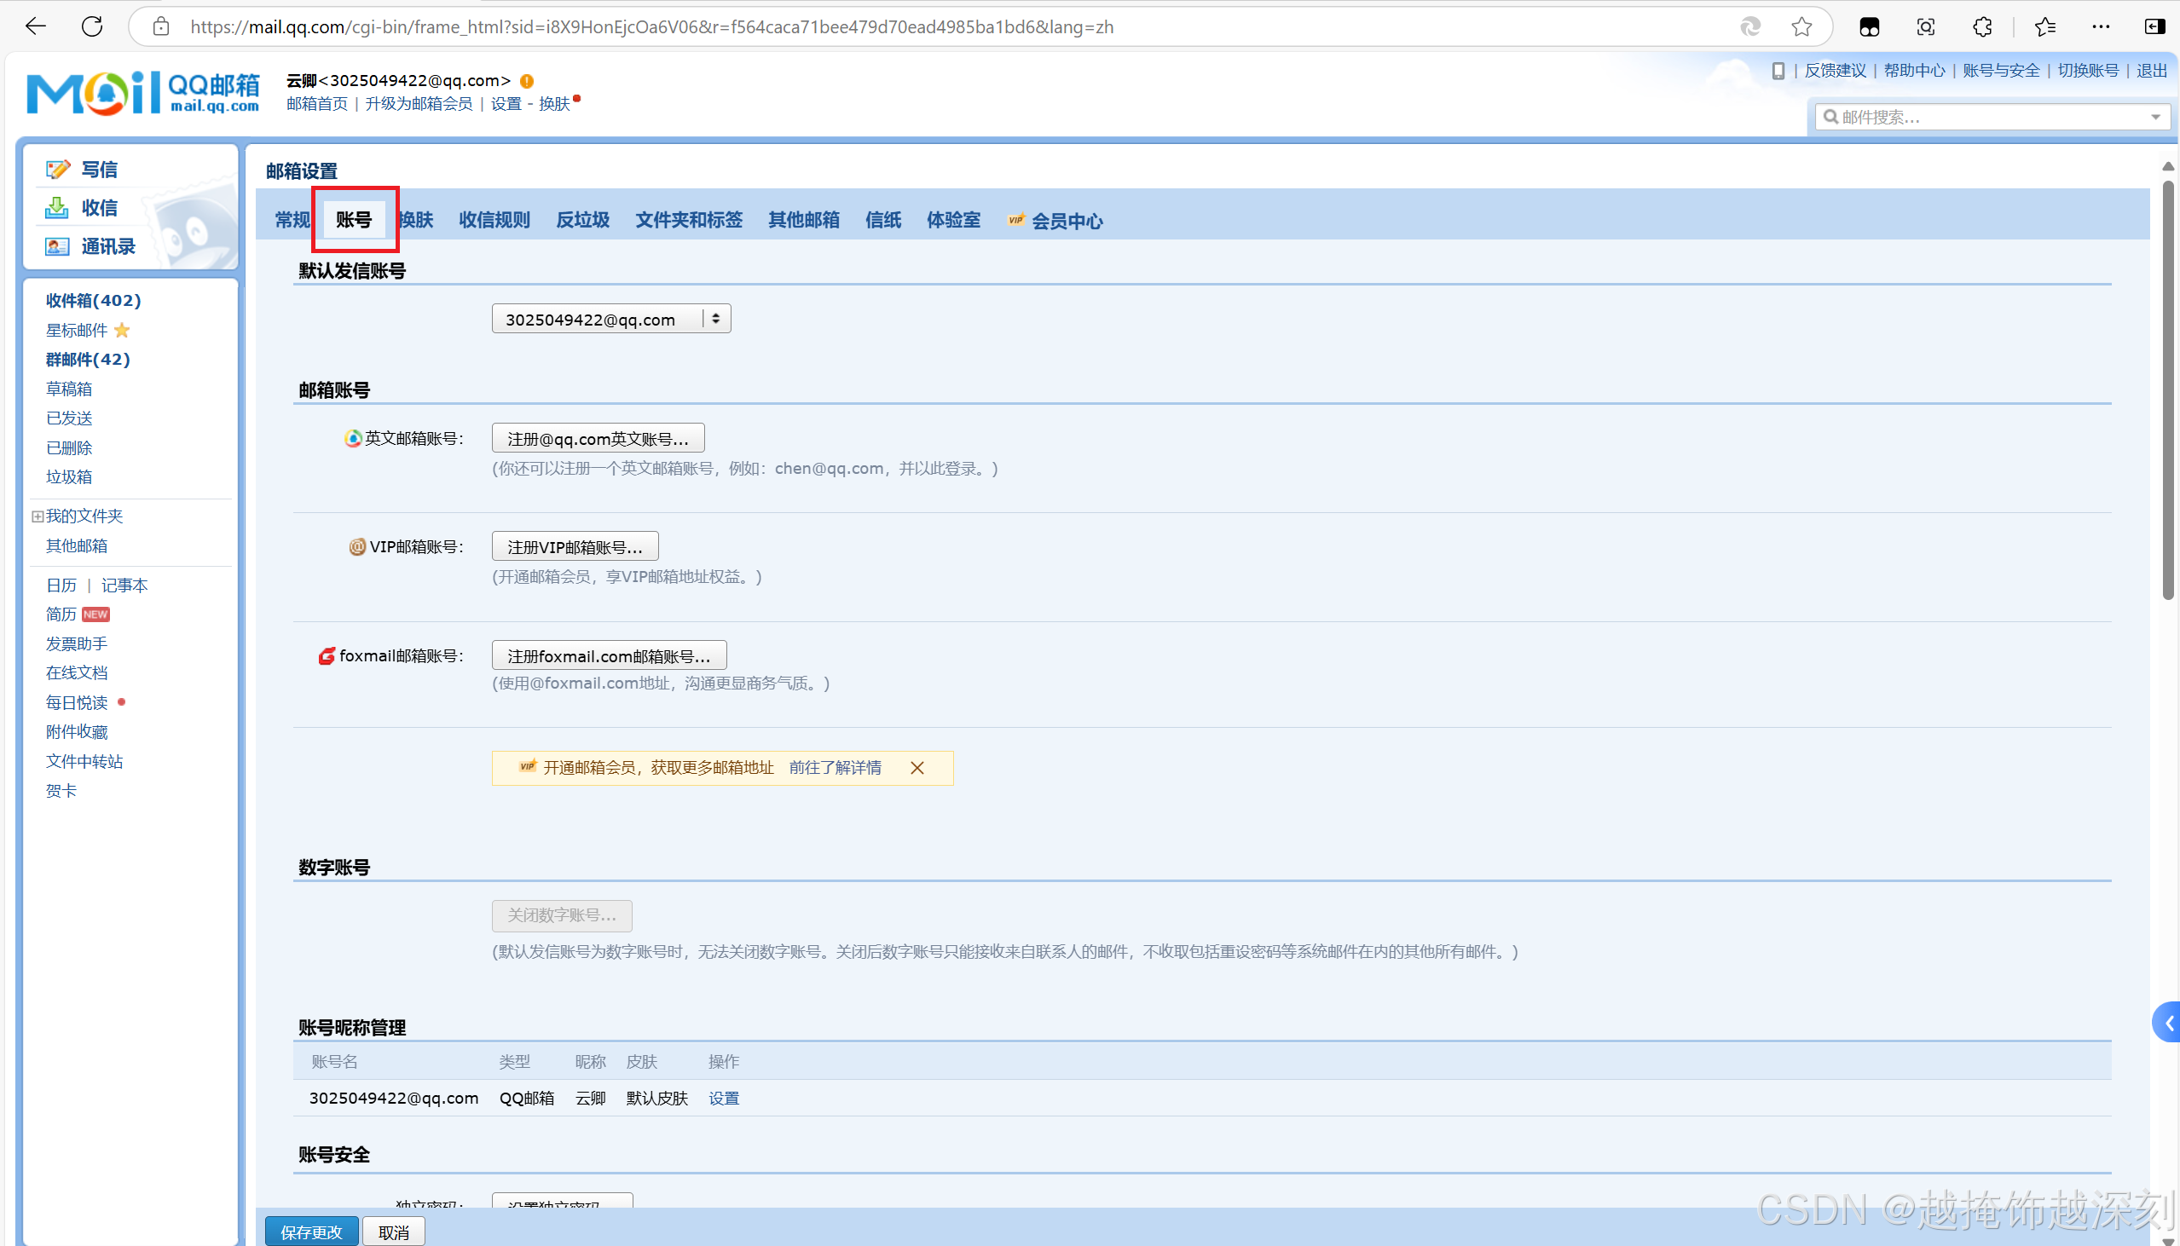2180x1246 pixels.
Task: Click the compose mail (写信) icon
Action: [x=57, y=170]
